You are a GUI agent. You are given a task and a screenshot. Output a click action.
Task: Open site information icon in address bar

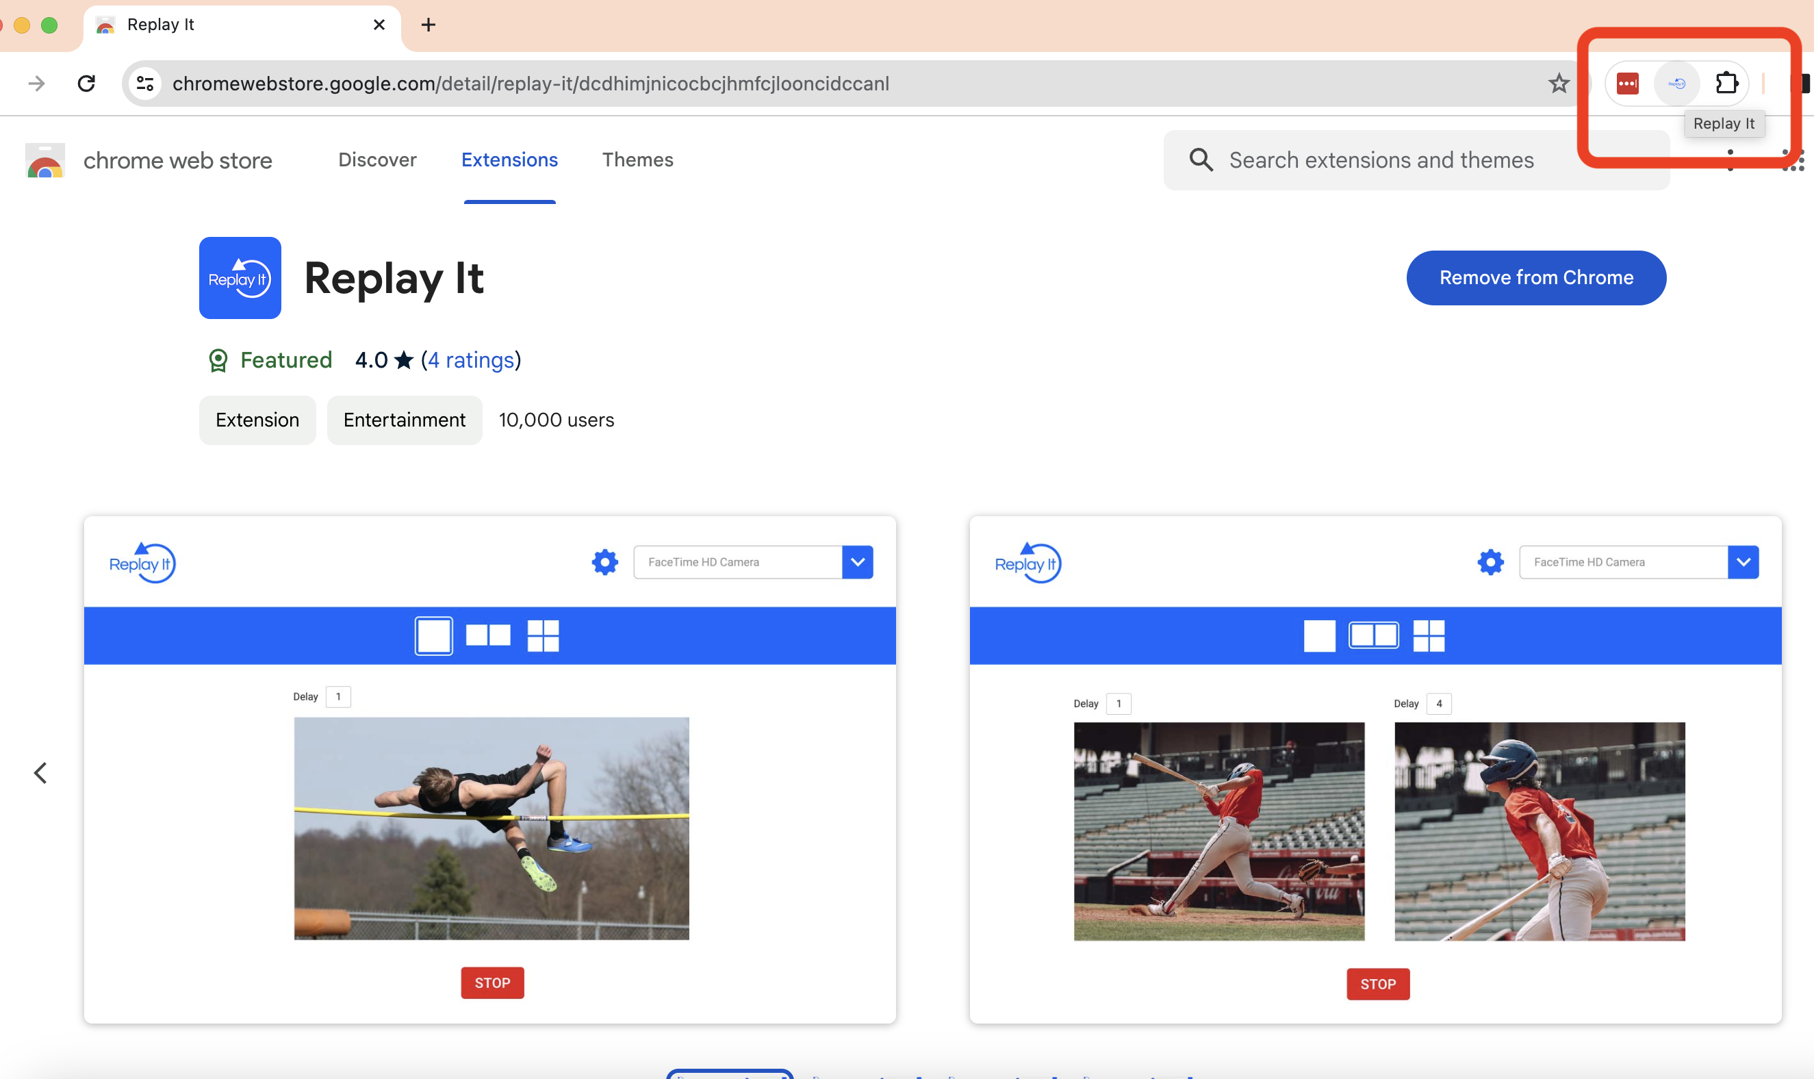[x=145, y=84]
